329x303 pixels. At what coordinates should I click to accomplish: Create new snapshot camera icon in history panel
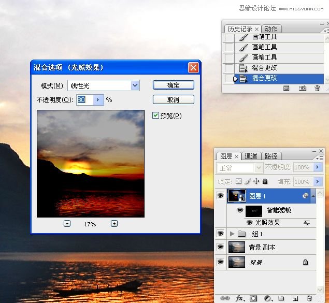(303, 88)
